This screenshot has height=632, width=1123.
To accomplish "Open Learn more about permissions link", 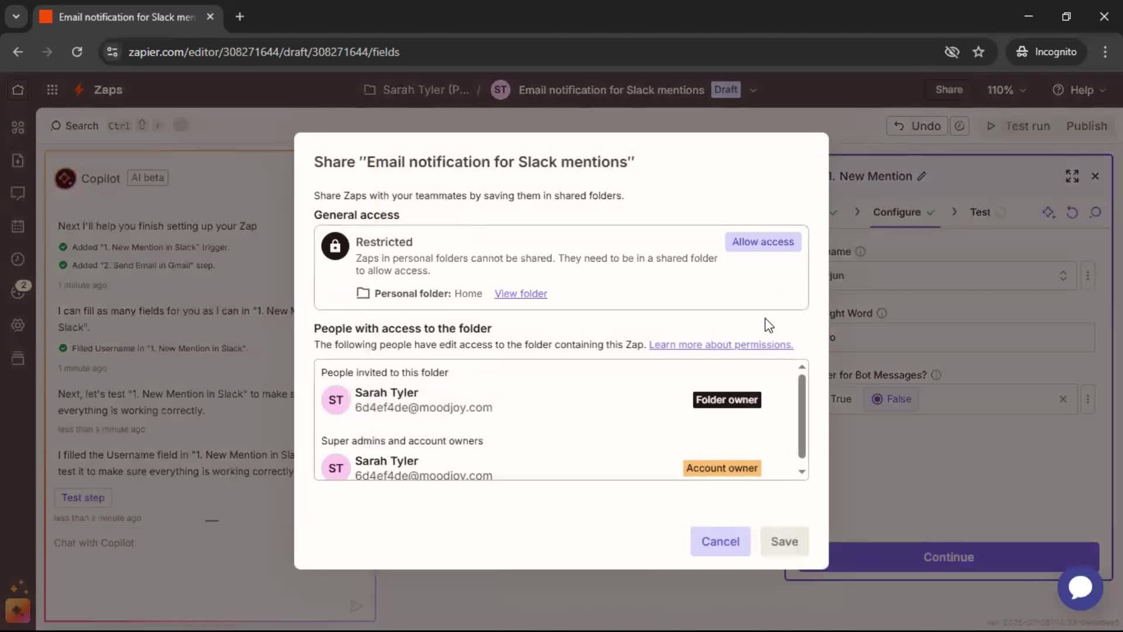I will (721, 345).
